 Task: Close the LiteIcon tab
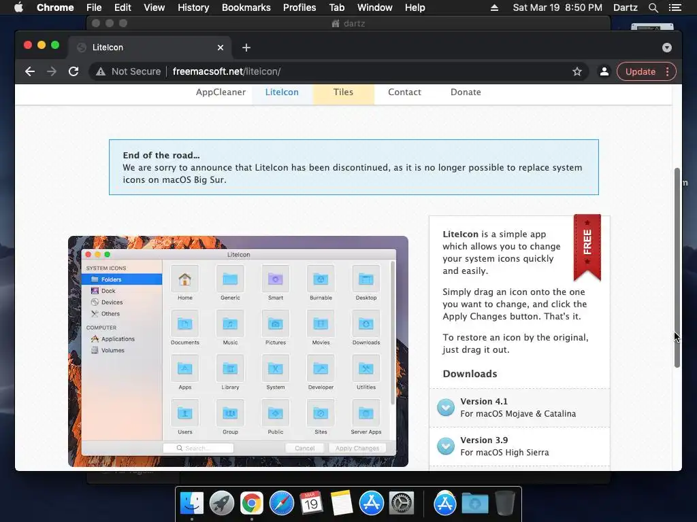221,48
